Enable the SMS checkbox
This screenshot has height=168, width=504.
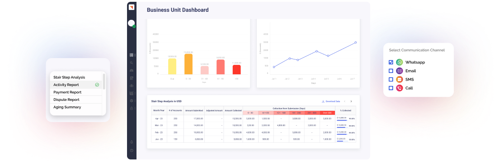pos(391,79)
